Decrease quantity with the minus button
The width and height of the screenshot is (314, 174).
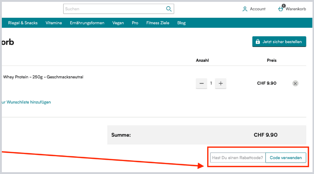coord(201,83)
